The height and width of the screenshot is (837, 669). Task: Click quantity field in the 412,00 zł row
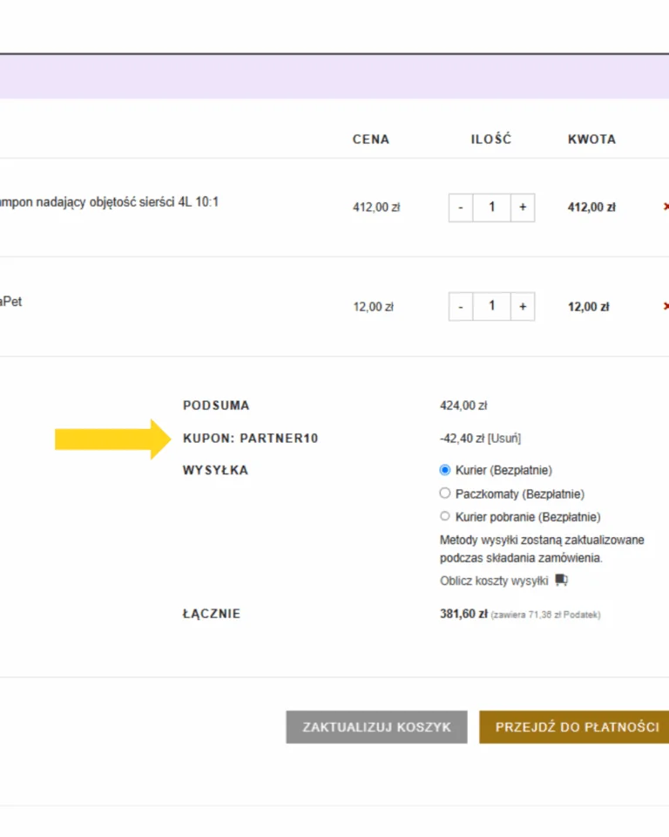click(492, 208)
